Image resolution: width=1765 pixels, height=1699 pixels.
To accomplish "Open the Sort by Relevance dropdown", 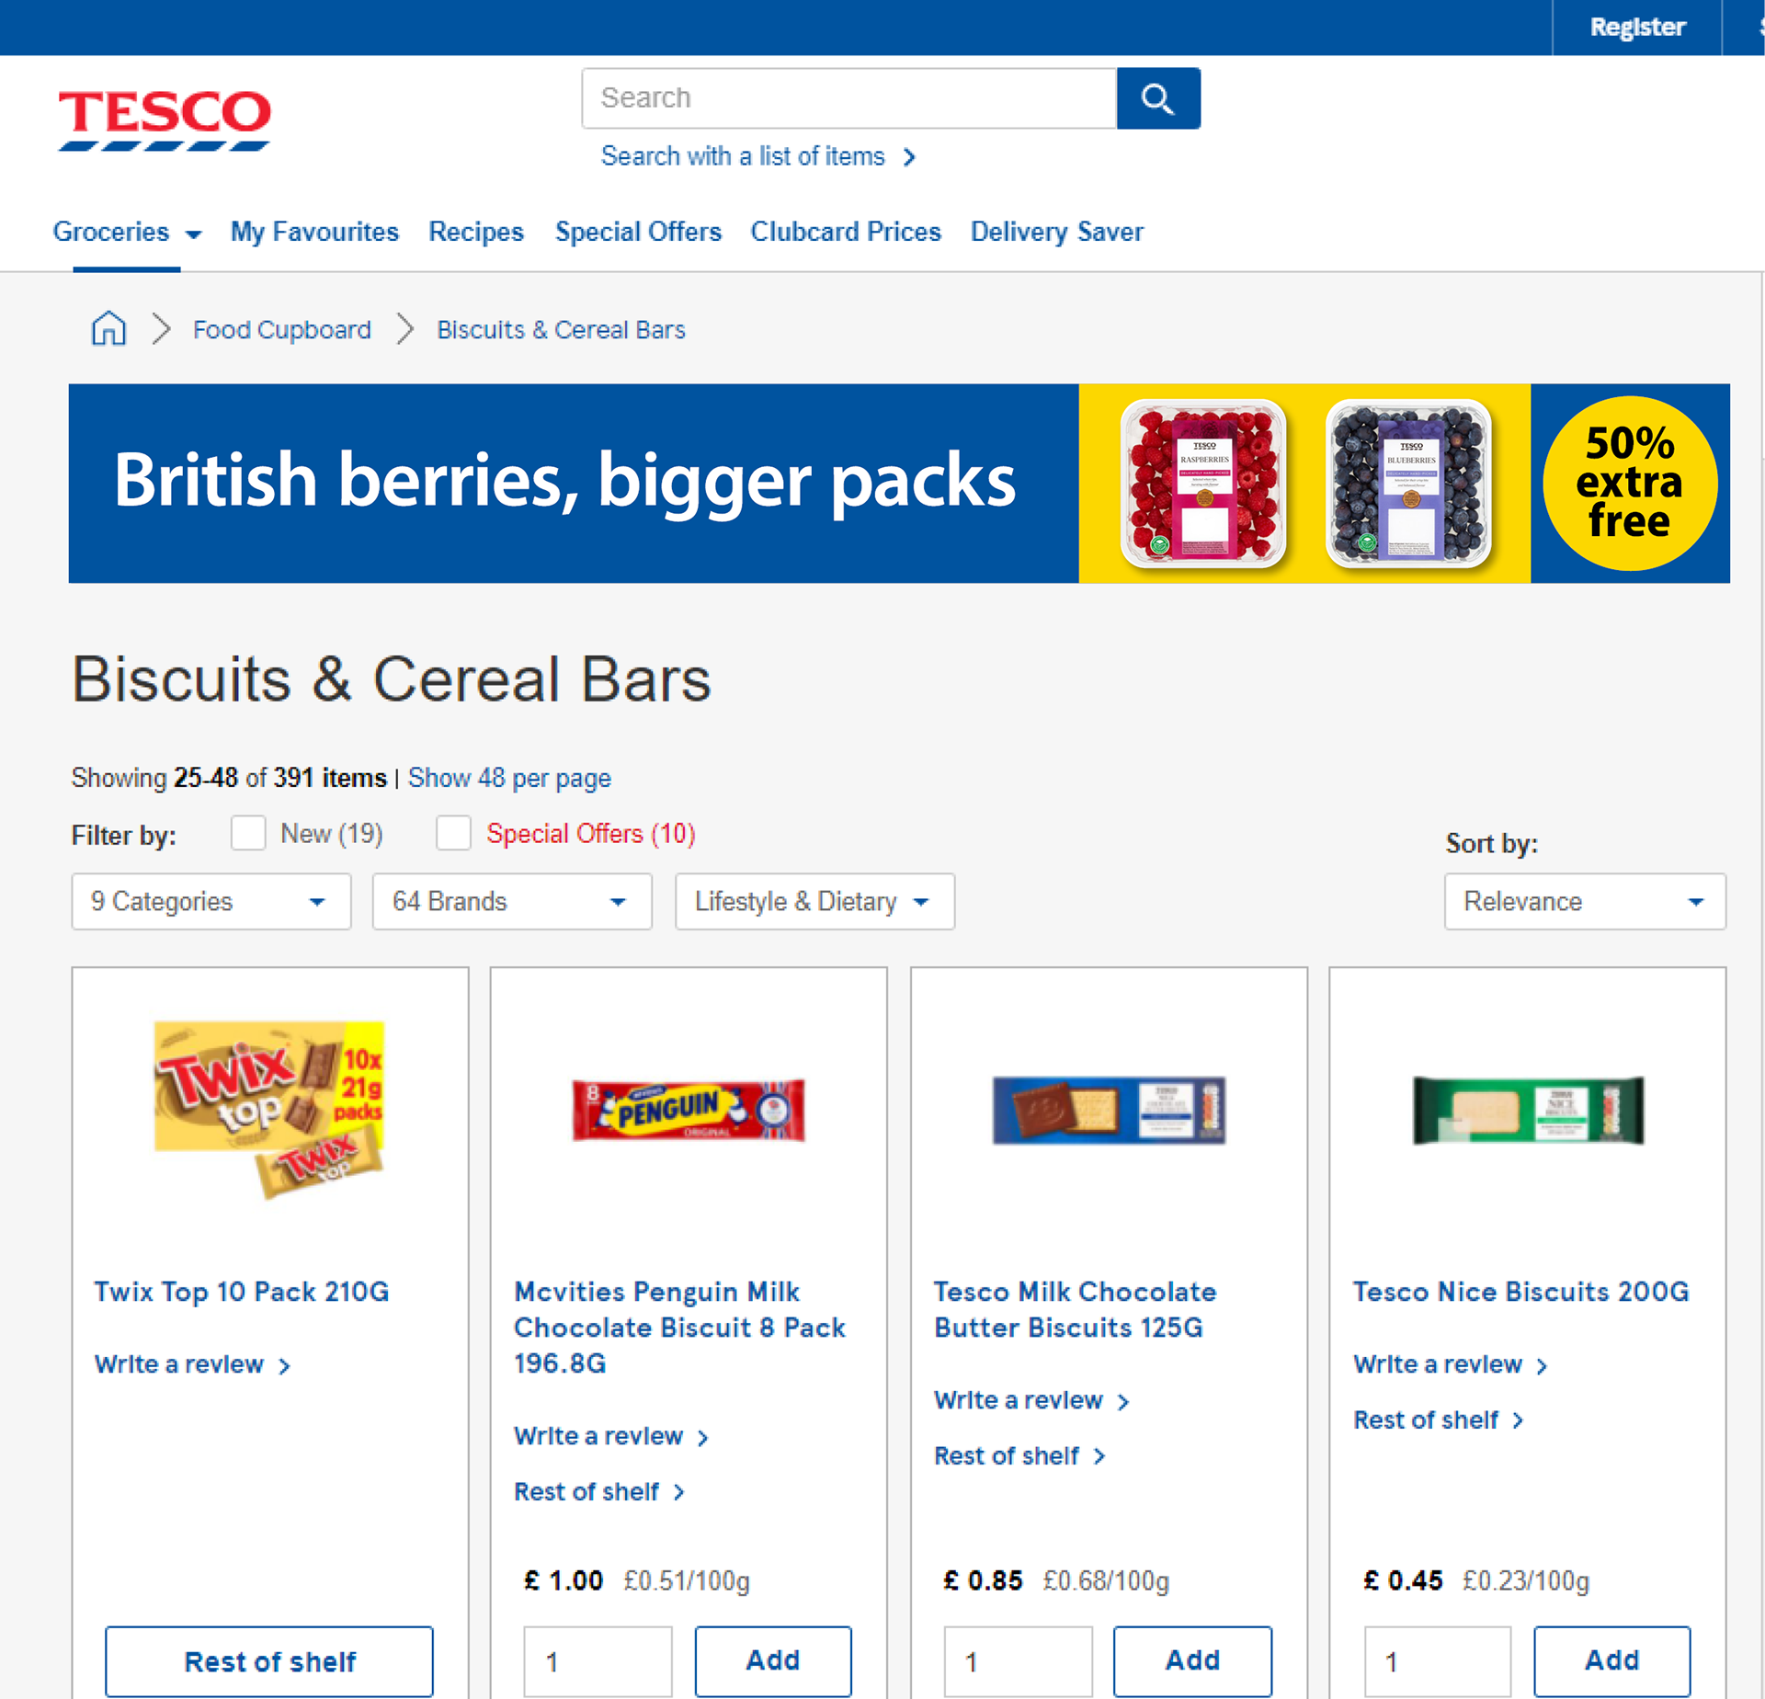I will point(1584,901).
